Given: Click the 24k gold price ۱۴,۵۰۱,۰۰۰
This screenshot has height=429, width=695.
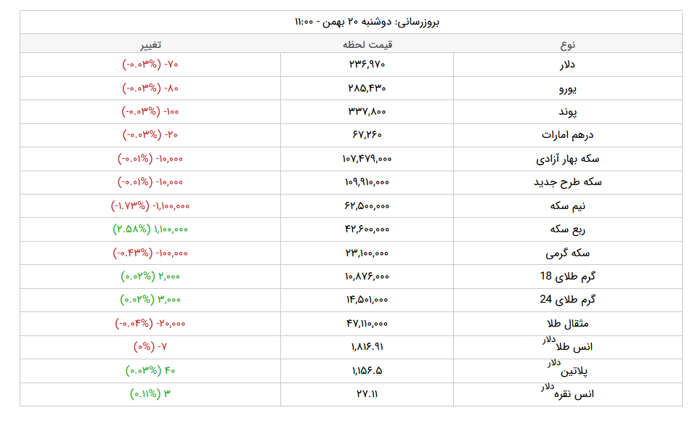Looking at the screenshot, I should (367, 300).
